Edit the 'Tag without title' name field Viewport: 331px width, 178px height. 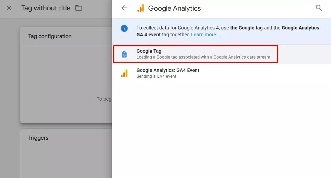46,8
